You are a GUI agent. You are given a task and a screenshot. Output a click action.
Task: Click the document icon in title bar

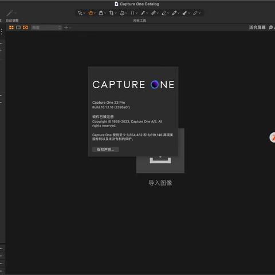[x=116, y=4]
